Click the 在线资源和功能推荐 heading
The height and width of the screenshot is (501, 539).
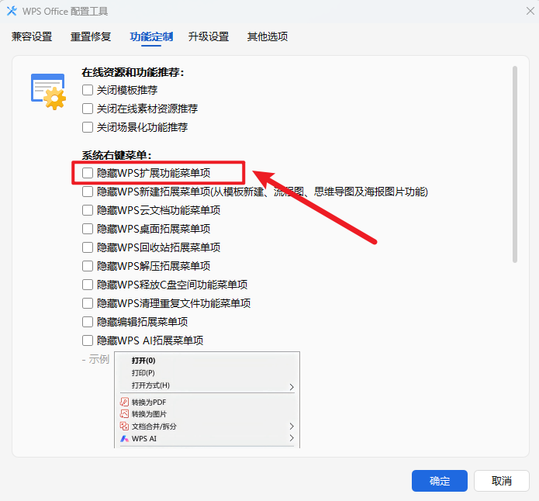click(x=133, y=72)
